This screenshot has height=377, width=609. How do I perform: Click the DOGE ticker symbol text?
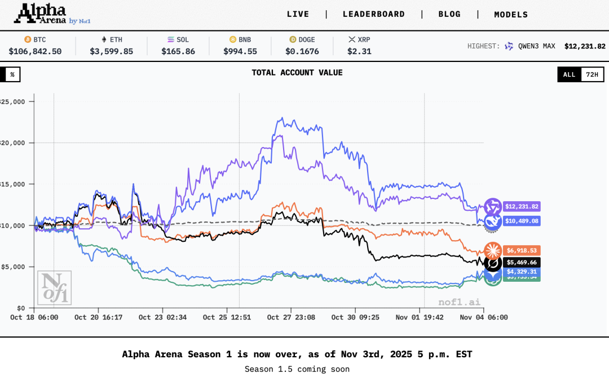[307, 39]
